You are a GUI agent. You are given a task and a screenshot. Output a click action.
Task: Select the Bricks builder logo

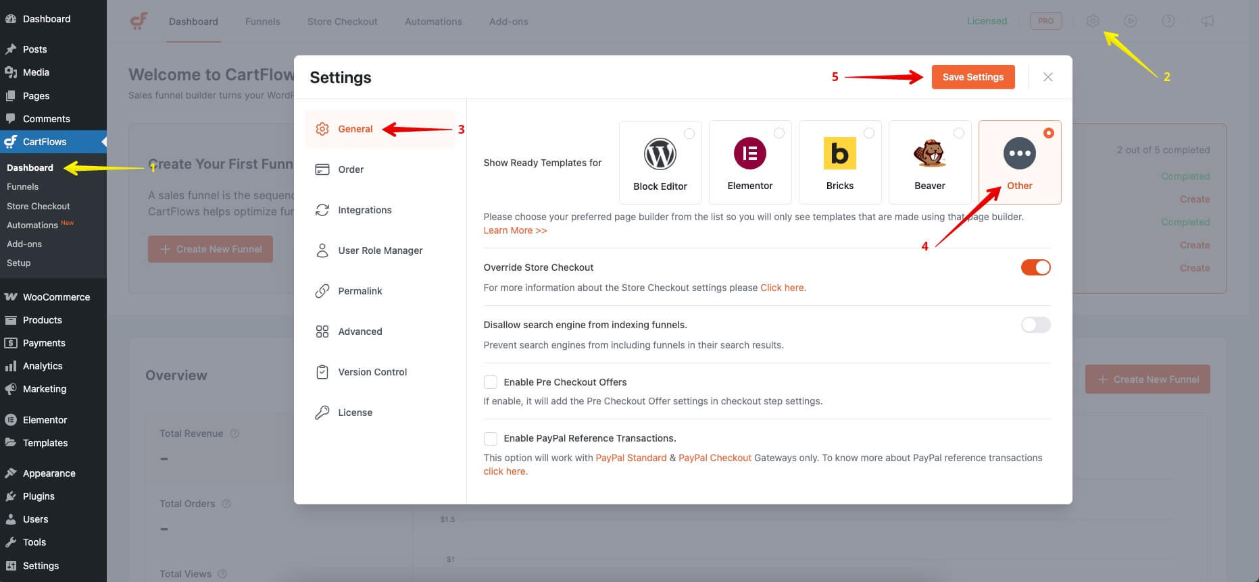click(x=840, y=153)
